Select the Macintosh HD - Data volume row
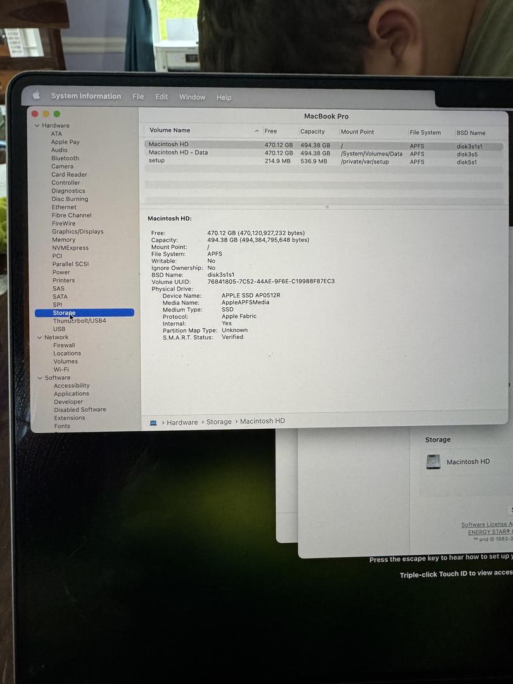The width and height of the screenshot is (513, 684). coord(323,153)
